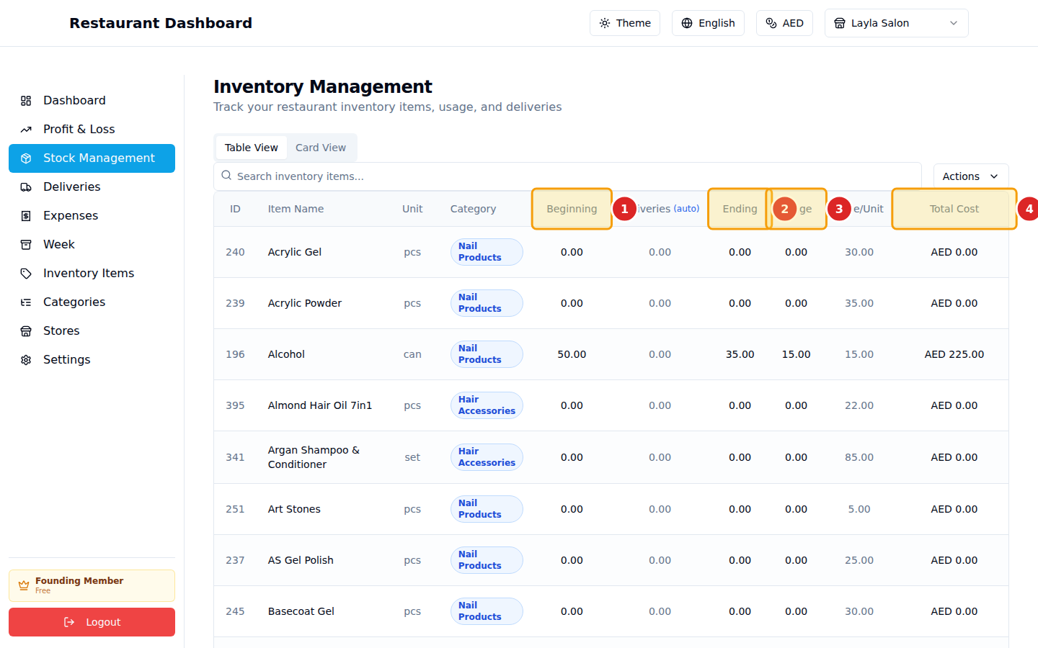Screen dimensions: 1038x648
Task: Click the inventory search field
Action: (505, 176)
